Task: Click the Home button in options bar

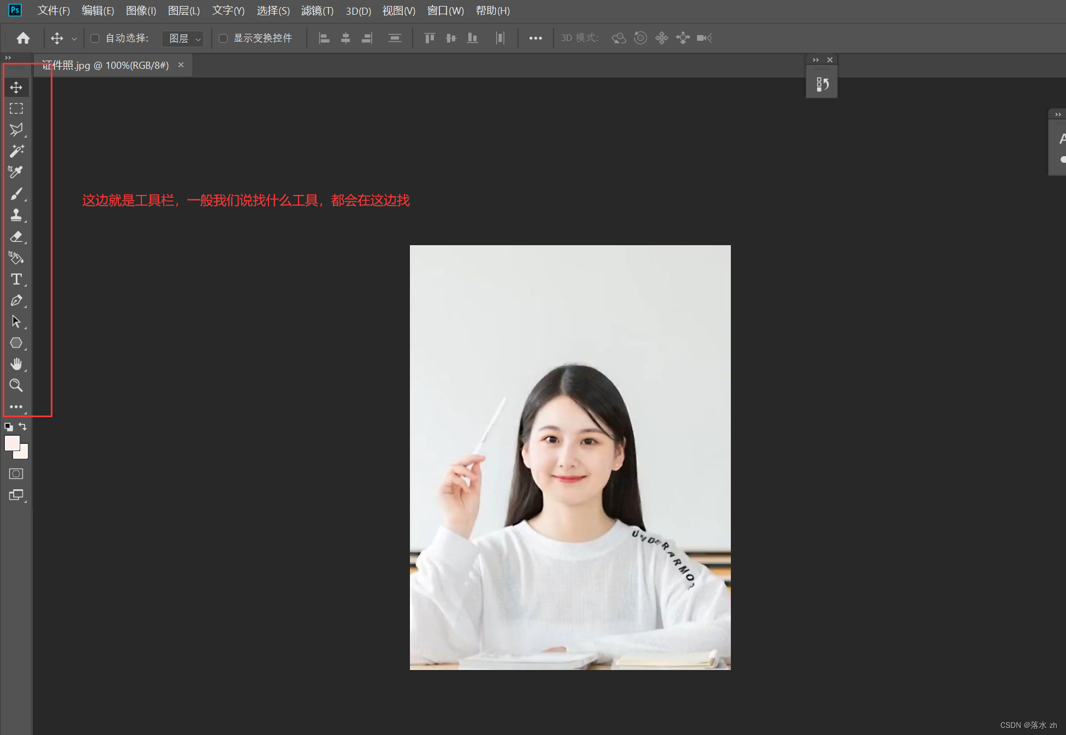Action: 23,38
